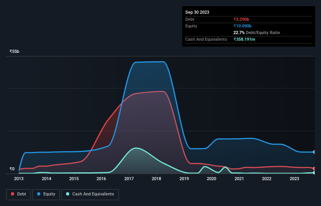Image resolution: width=321 pixels, height=206 pixels.
Task: Click the Debt label in the tooltip
Action: tap(190, 19)
